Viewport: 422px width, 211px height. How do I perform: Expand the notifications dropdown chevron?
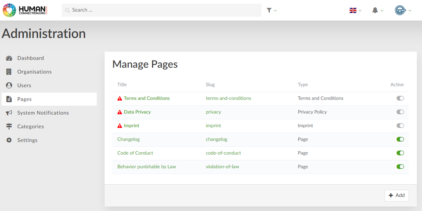tap(382, 11)
